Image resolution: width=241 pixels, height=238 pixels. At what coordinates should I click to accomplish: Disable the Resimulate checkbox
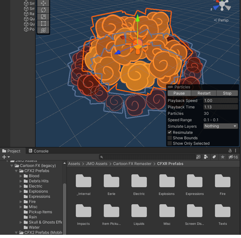pyautogui.click(x=170, y=133)
